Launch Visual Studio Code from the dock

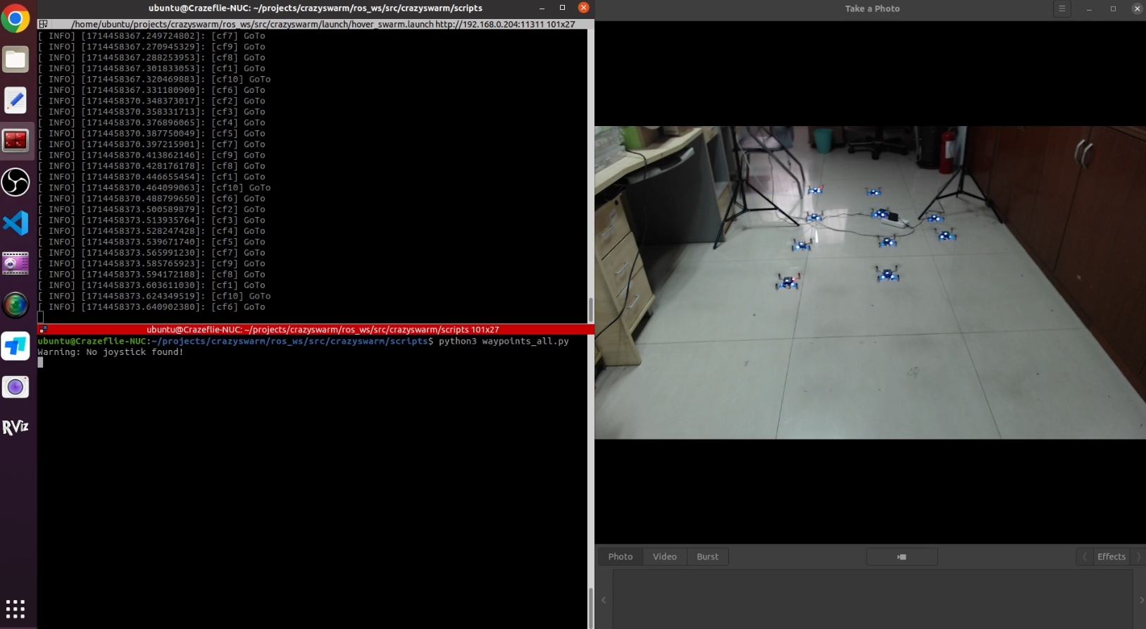(15, 223)
